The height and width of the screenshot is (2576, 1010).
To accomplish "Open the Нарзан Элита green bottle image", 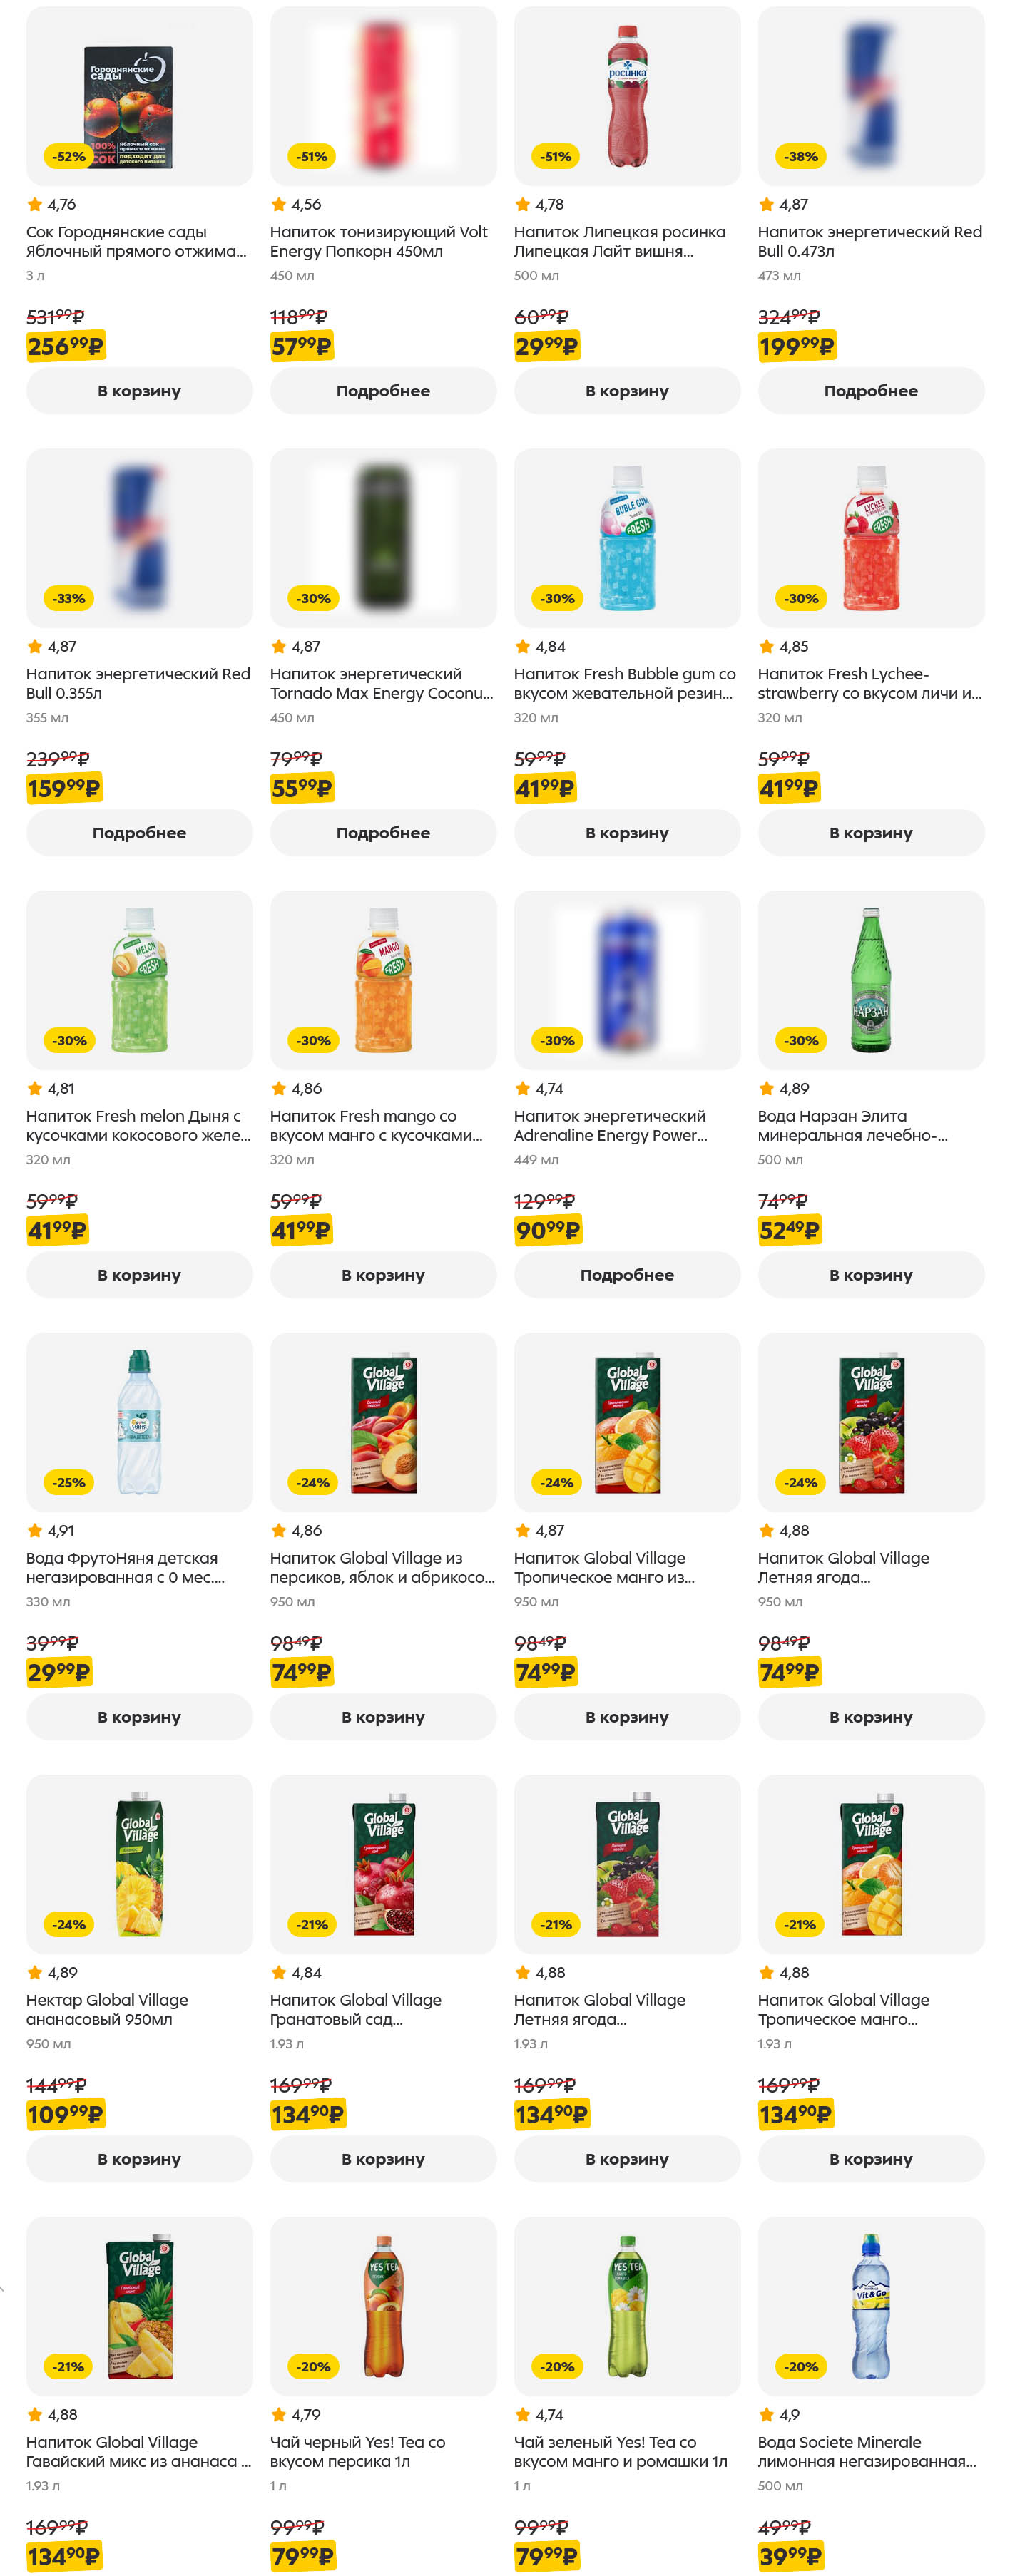I will point(870,980).
